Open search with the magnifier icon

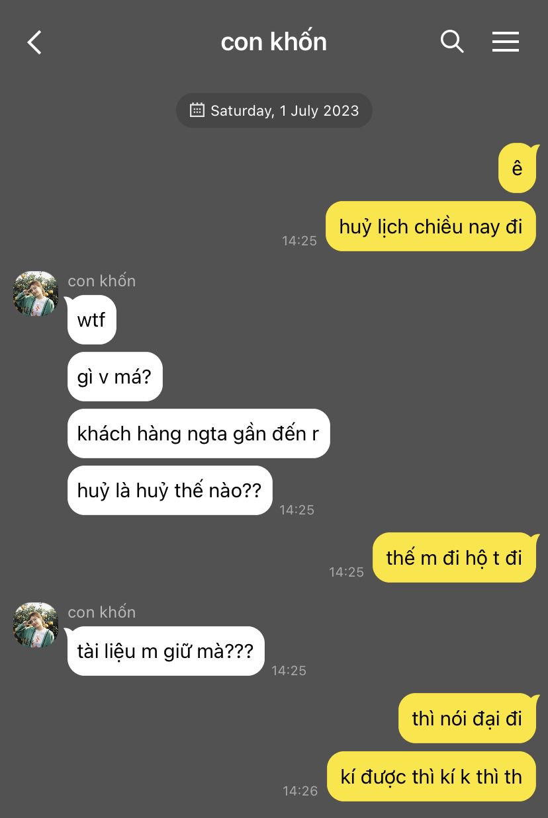coord(452,42)
